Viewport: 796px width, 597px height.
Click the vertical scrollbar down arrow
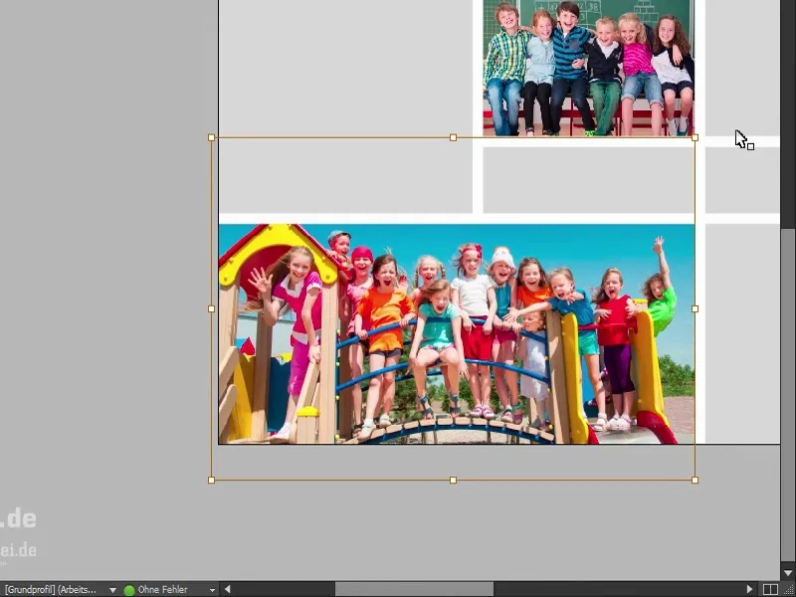click(x=788, y=573)
